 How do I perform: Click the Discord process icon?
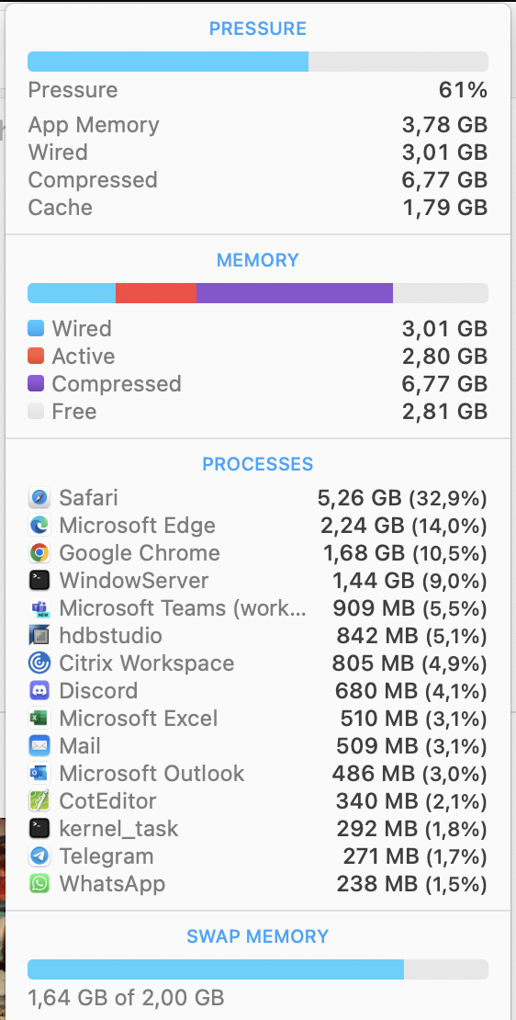[x=39, y=691]
